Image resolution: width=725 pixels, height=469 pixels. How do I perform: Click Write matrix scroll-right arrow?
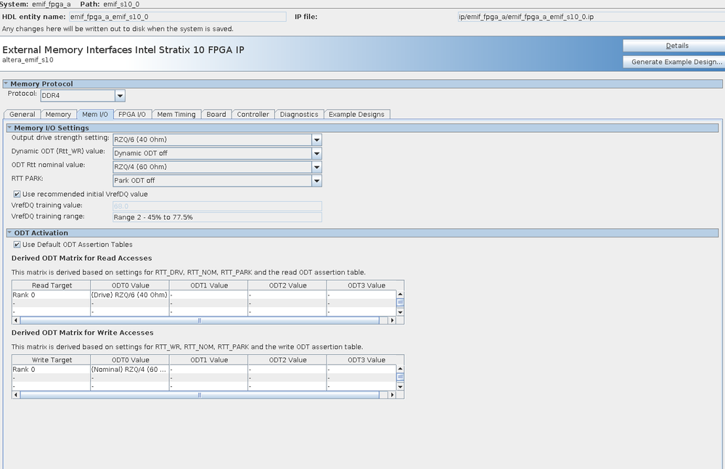[392, 394]
